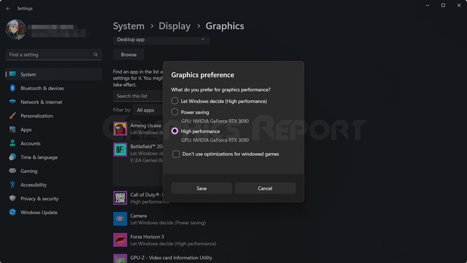Maximize the Settings window
The height and width of the screenshot is (263, 467).
pyautogui.click(x=443, y=5)
